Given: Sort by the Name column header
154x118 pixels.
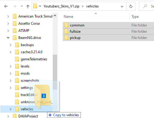Looking at the screenshot, I should coord(68,17).
